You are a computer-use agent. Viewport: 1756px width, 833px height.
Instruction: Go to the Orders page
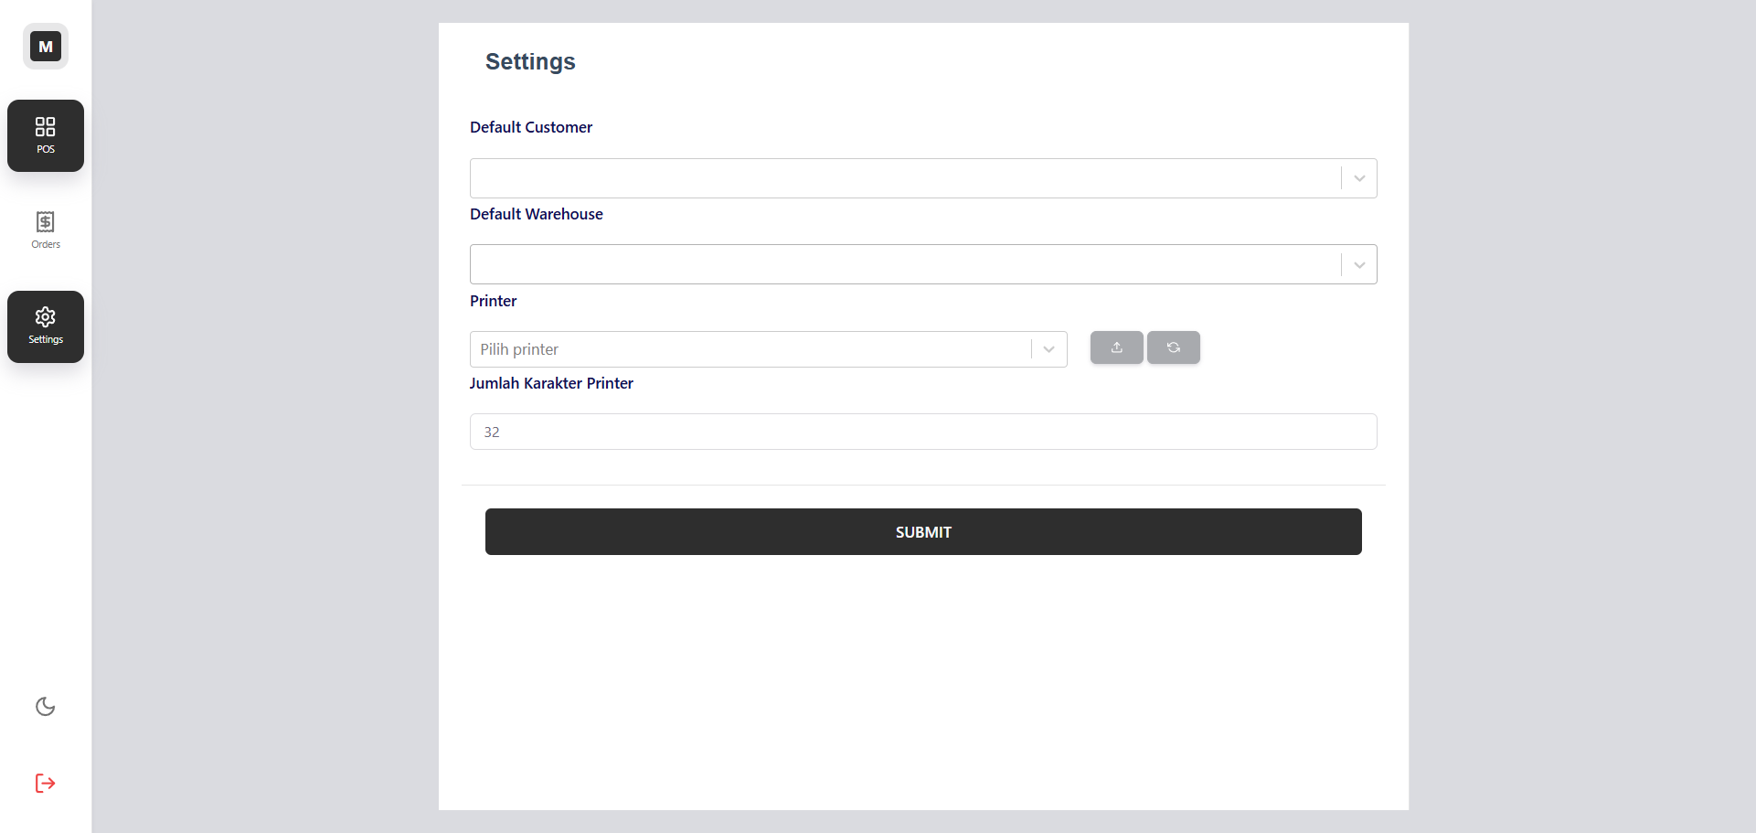(46, 230)
